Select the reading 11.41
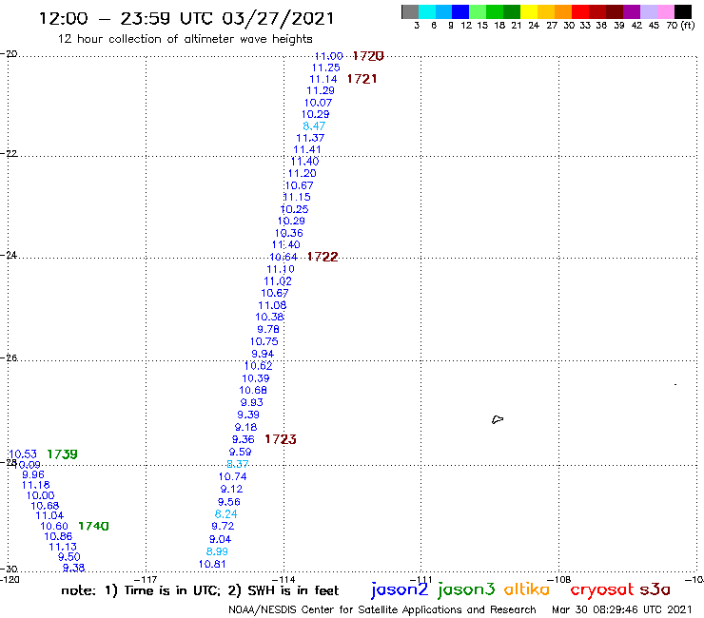This screenshot has width=704, height=618. tap(307, 150)
